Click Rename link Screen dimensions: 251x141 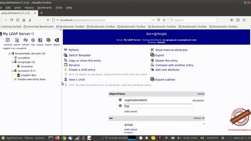[74, 65]
